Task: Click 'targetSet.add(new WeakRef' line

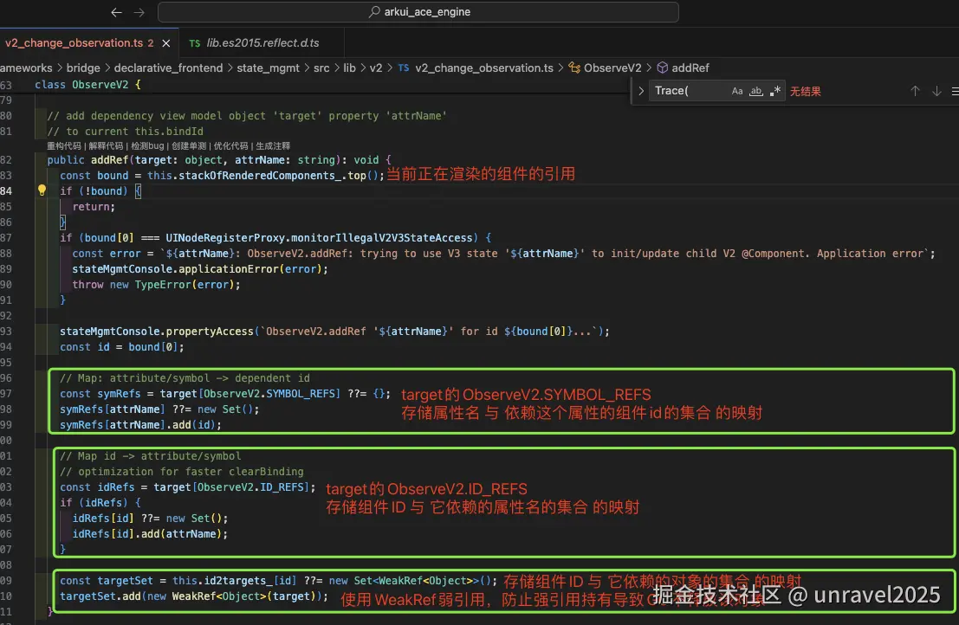Action: point(194,596)
